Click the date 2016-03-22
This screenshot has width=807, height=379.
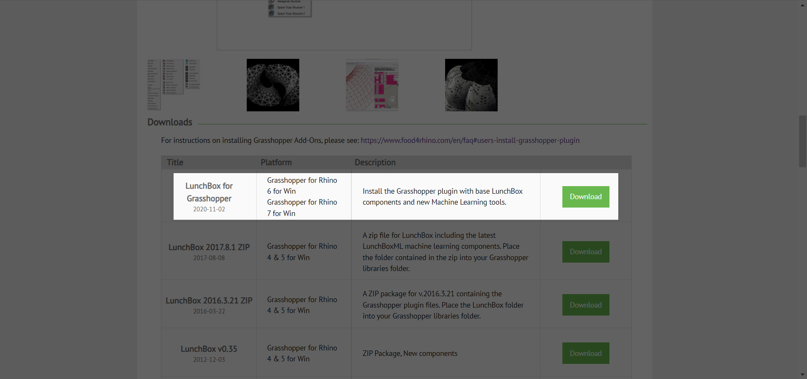(209, 311)
